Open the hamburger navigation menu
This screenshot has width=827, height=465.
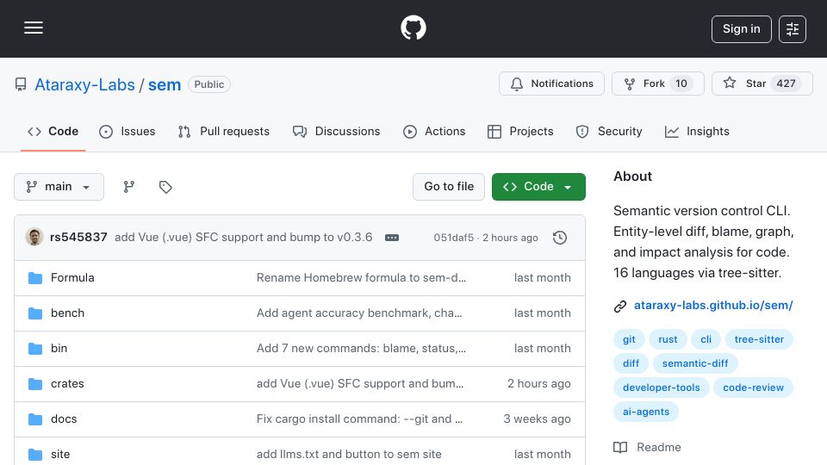34,28
